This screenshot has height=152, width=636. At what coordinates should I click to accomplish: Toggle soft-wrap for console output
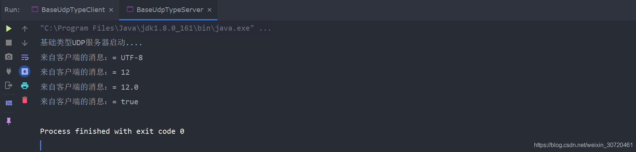point(25,57)
